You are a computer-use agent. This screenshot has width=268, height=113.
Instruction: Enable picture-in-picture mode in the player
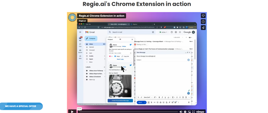pyautogui.click(x=189, y=112)
